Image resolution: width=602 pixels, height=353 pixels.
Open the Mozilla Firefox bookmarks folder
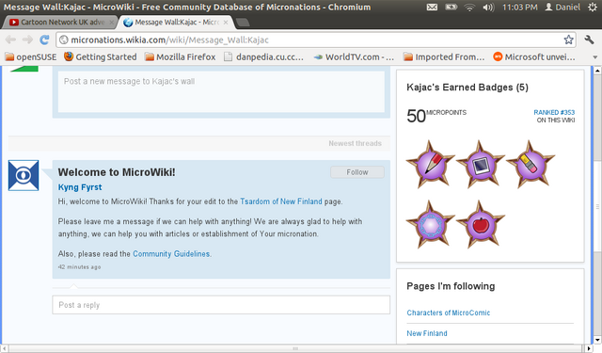point(180,56)
